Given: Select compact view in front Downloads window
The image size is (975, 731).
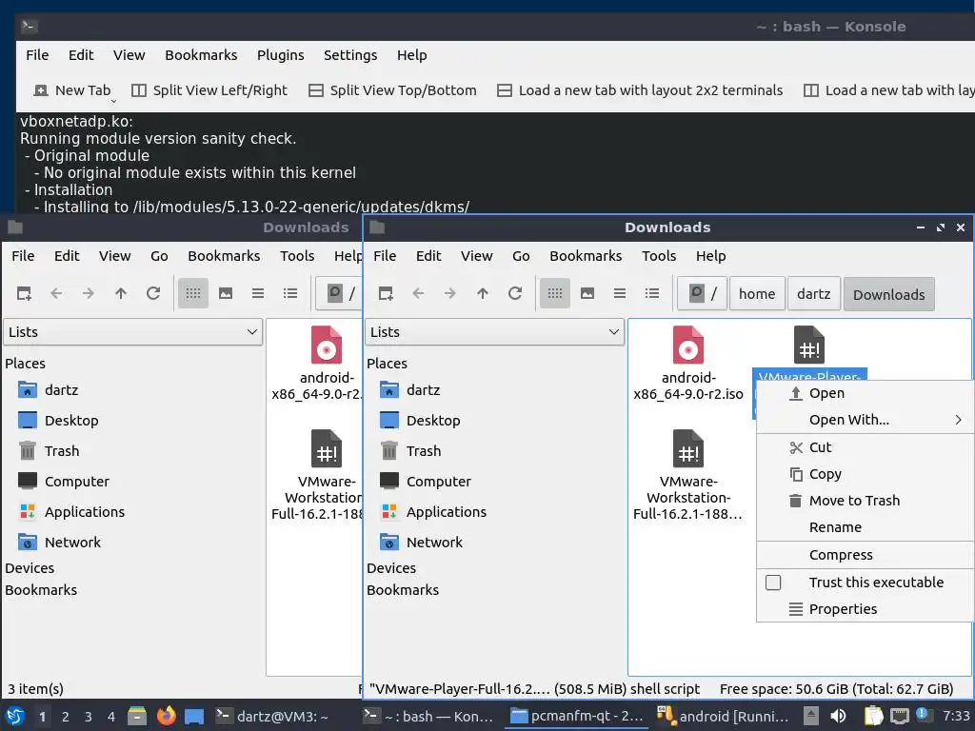Looking at the screenshot, I should tap(620, 293).
